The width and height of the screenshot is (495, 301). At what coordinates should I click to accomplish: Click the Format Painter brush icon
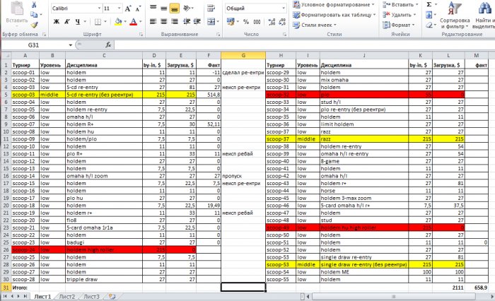(34, 23)
